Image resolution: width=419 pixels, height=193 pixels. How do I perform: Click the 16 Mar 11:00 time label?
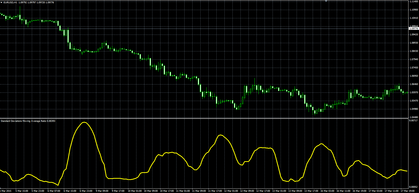[x=343, y=191]
